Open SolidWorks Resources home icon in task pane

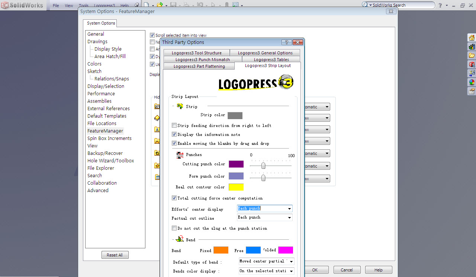[472, 38]
